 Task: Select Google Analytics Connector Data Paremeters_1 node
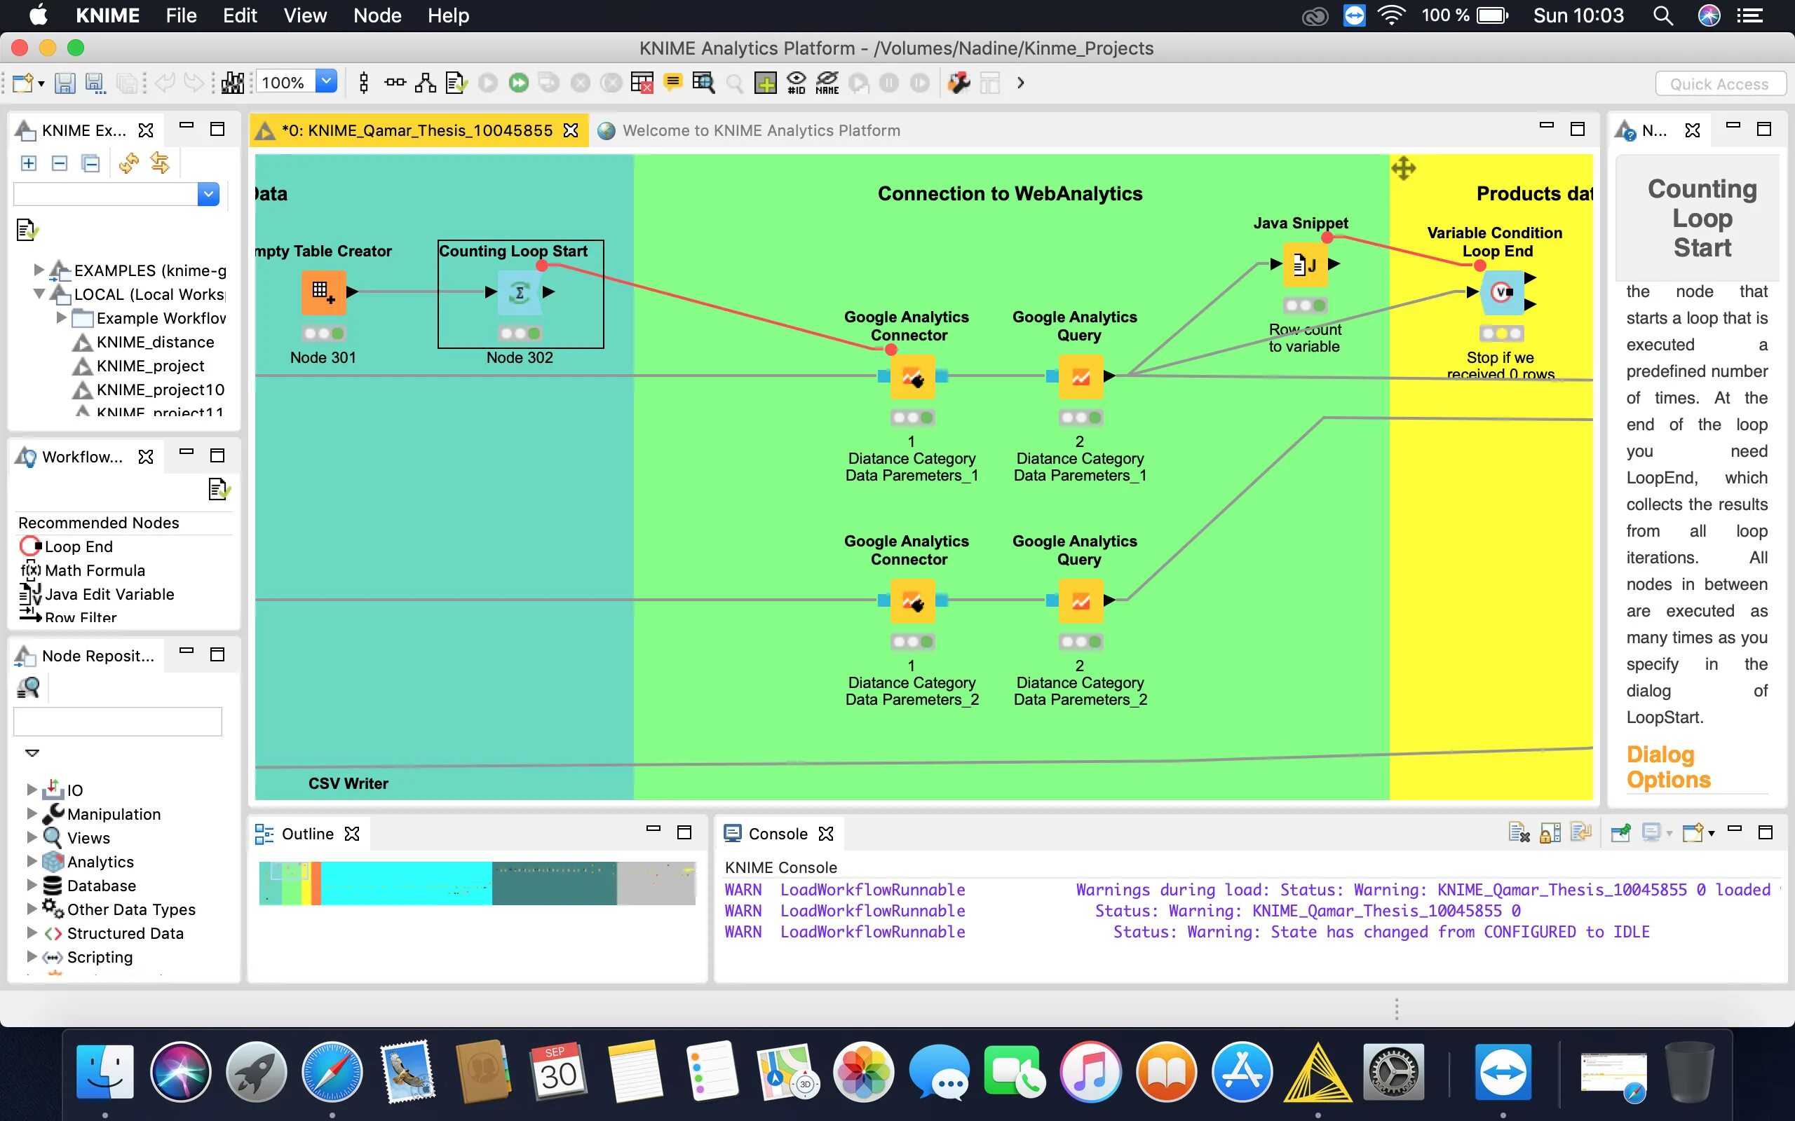[912, 377]
